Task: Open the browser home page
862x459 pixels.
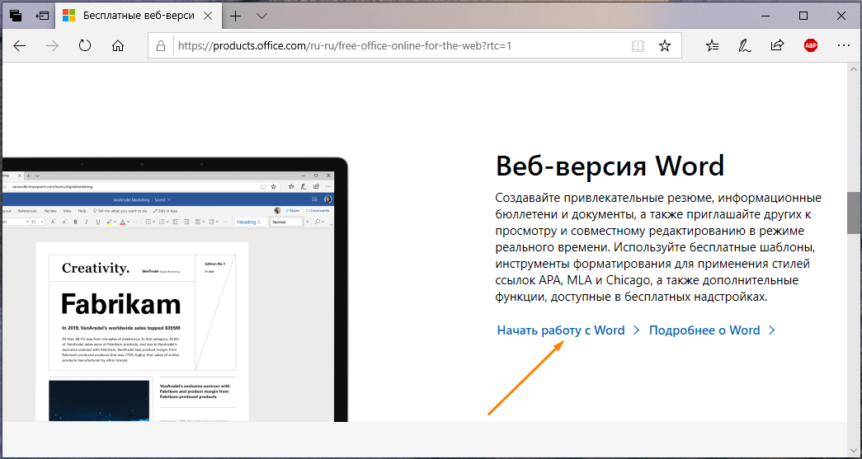Action: pos(118,46)
